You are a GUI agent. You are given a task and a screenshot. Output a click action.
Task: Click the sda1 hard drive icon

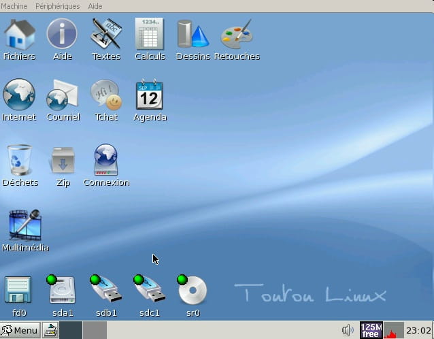[x=61, y=289]
